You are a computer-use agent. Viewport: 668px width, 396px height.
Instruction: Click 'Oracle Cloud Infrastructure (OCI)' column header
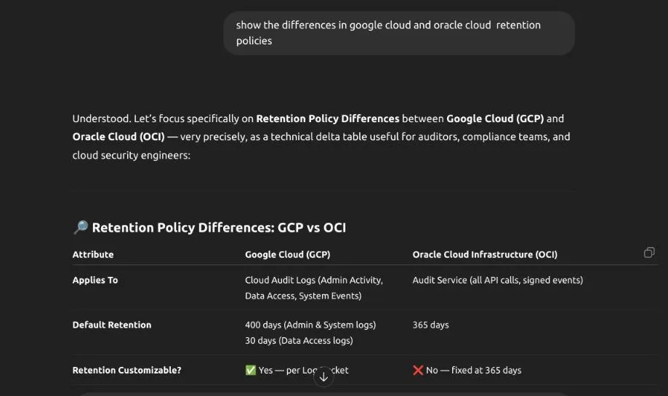click(485, 254)
